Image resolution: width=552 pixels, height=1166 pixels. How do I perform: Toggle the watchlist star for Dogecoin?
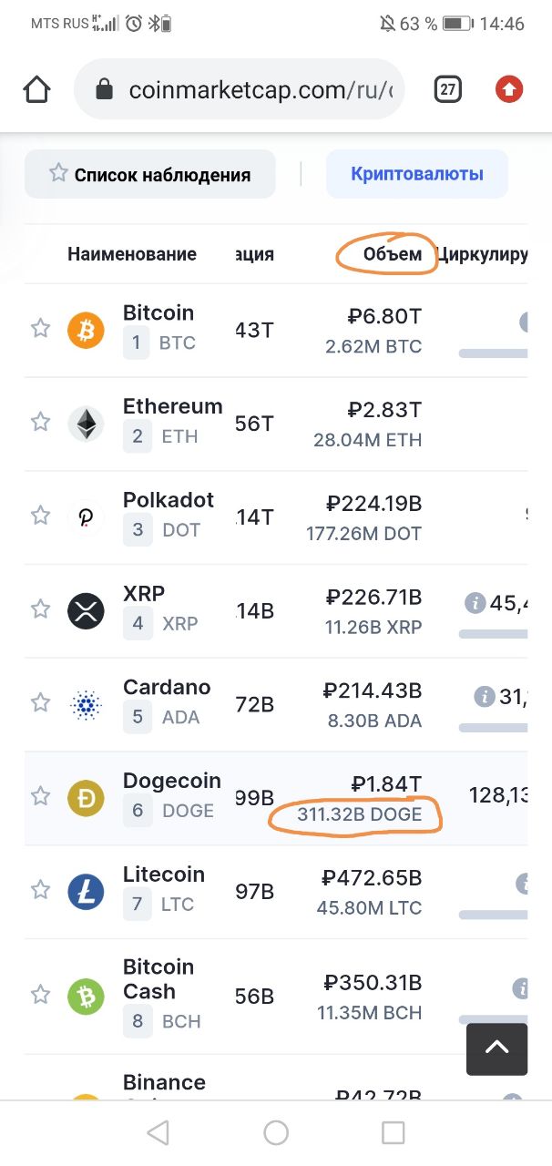coord(40,796)
